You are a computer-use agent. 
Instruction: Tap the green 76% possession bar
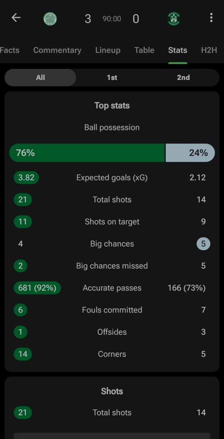pyautogui.click(x=87, y=153)
